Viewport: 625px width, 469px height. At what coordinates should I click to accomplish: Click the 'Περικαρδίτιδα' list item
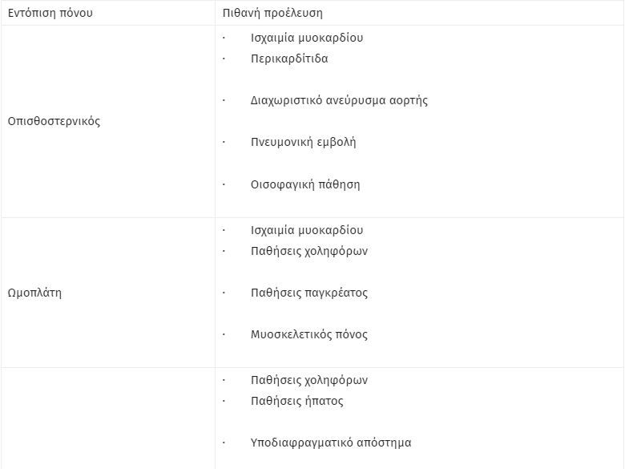[289, 59]
